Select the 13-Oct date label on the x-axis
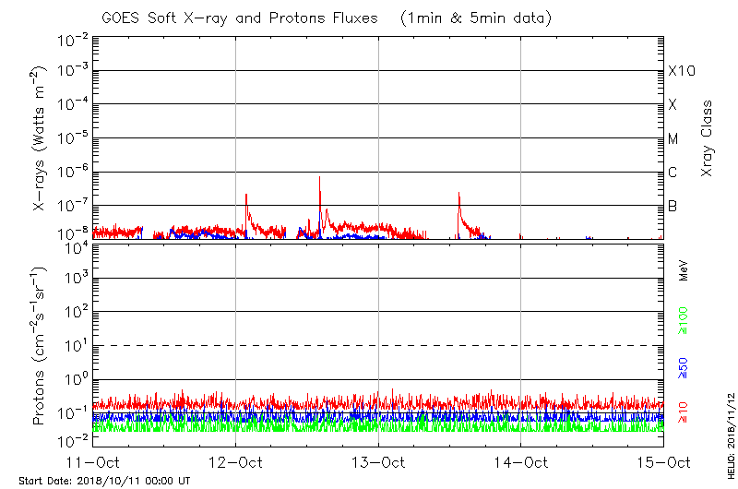738x489 pixels. tap(378, 463)
